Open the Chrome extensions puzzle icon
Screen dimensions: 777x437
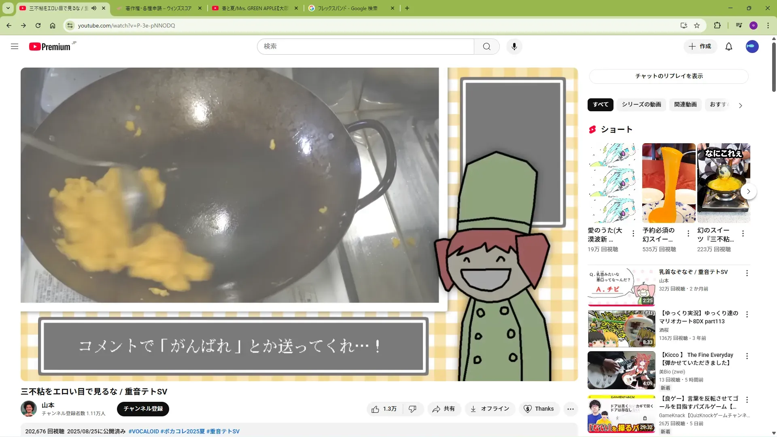click(717, 25)
